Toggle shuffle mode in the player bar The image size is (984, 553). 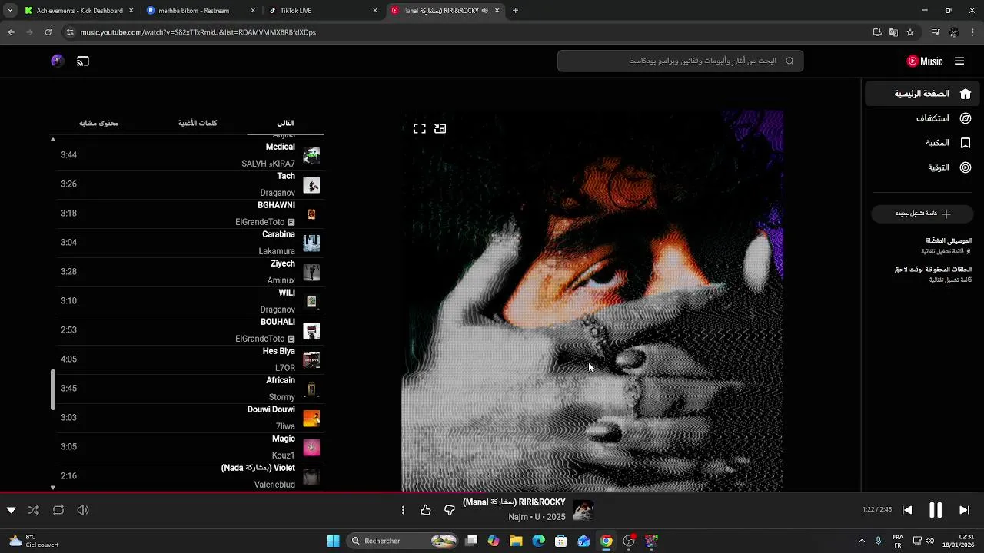tap(34, 510)
